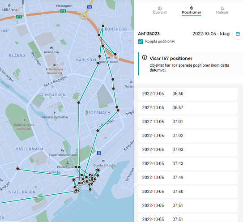This screenshot has width=243, height=222.
Task: Click the Comfort Hotel map icon
Action: click(x=103, y=161)
